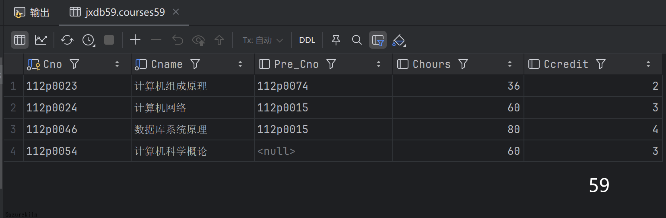Expand sort options for Chours column
This screenshot has width=666, height=218.
[x=509, y=64]
